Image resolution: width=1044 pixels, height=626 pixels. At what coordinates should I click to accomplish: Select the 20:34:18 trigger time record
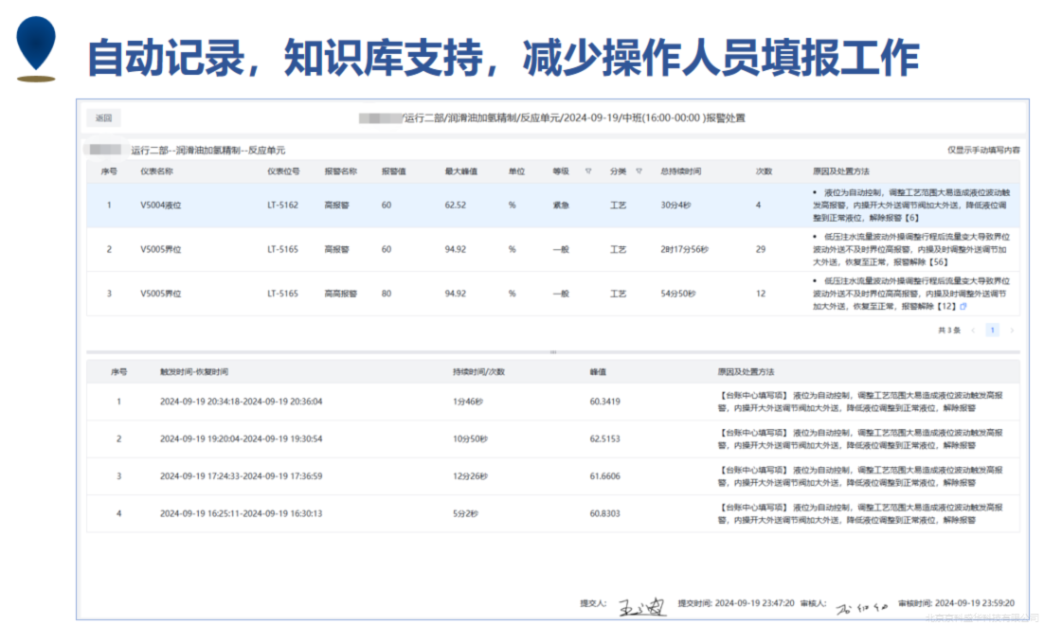[x=241, y=402]
